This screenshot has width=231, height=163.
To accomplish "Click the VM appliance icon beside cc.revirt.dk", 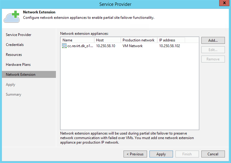I will (x=64, y=46).
